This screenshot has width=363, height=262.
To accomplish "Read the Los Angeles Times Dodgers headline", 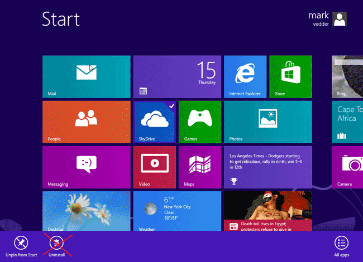I will tap(268, 167).
